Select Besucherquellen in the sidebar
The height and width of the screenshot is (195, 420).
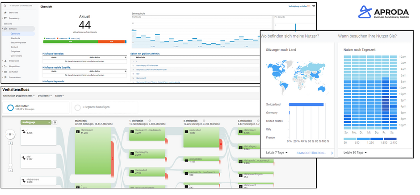[x=17, y=42]
